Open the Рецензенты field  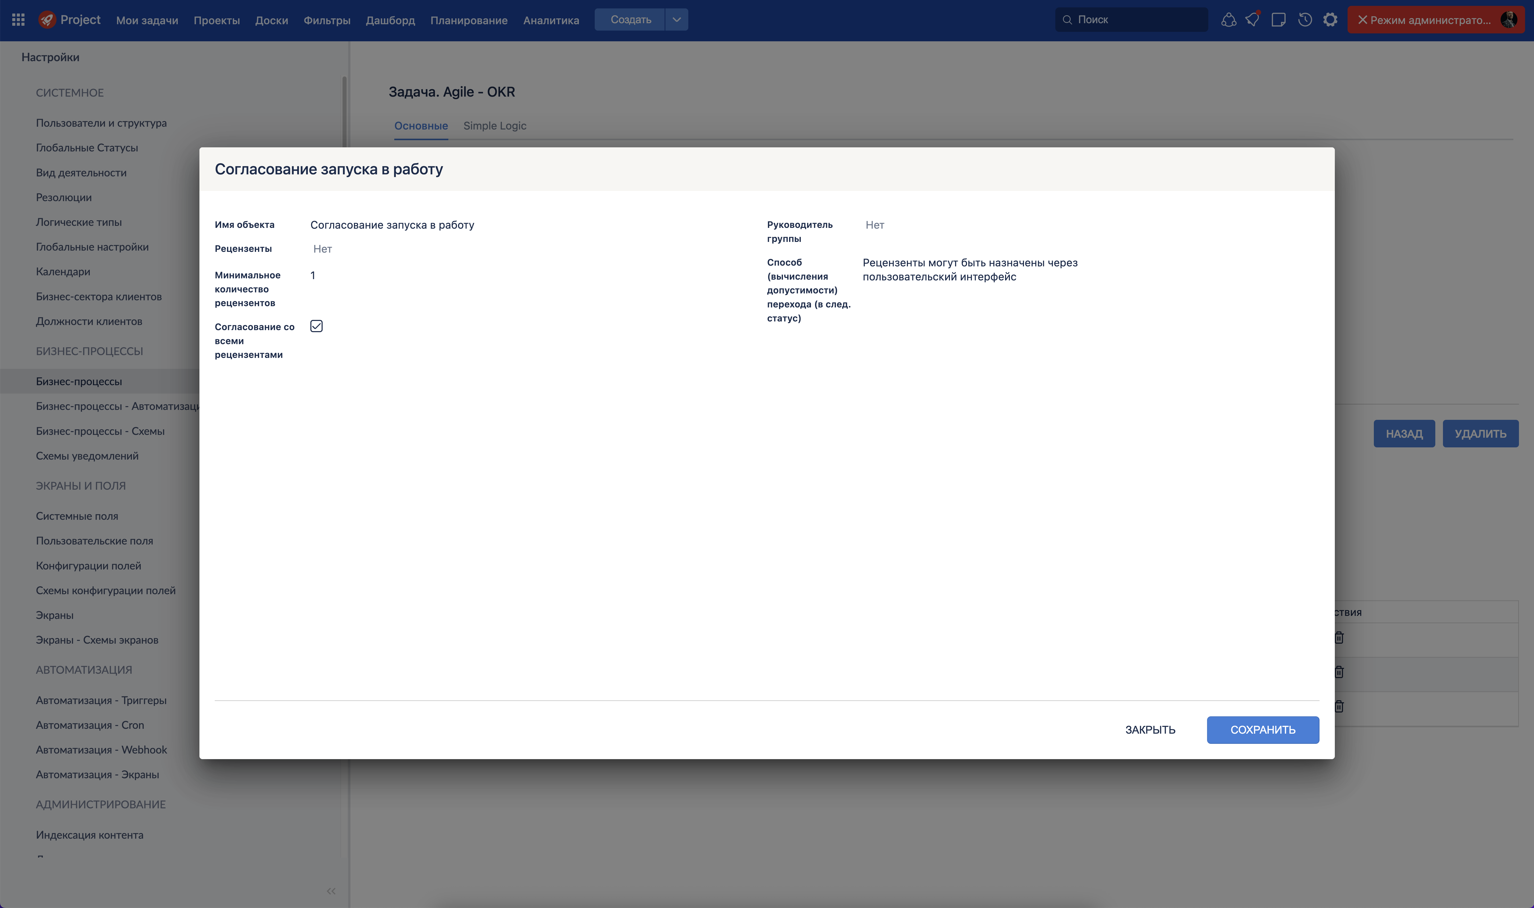(323, 249)
